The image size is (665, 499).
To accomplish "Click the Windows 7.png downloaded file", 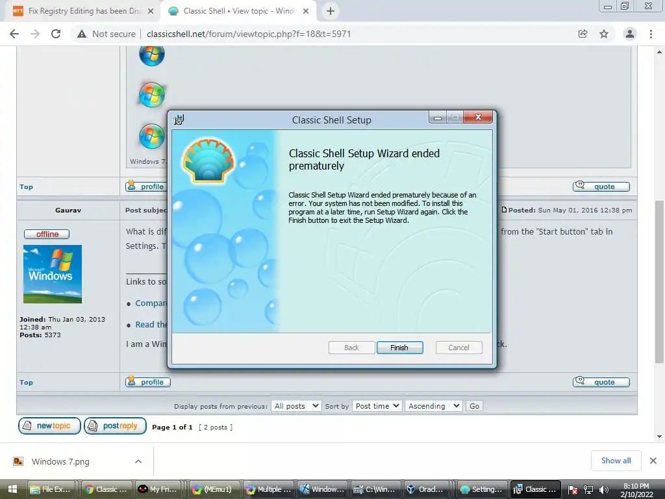I will coord(60,462).
